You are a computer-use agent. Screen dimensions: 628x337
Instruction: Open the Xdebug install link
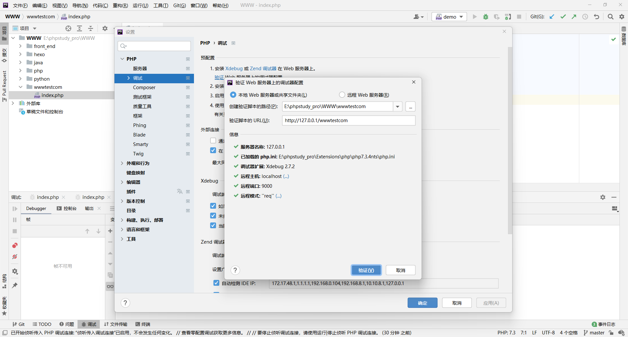(x=234, y=69)
